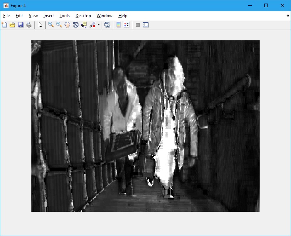Click the dock figure arrow at menu bar right
291x236 pixels.
[x=287, y=16]
